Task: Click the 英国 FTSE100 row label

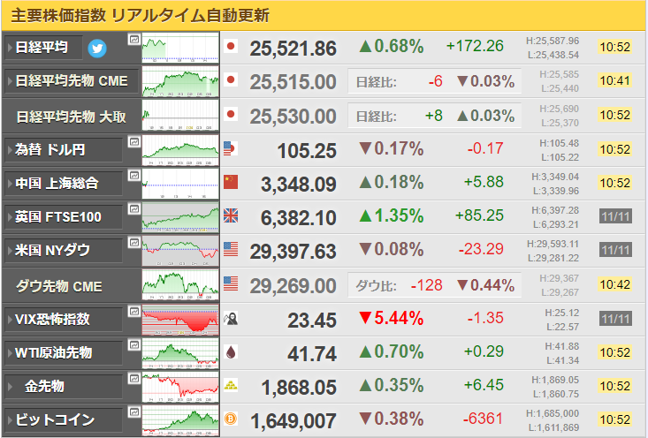Action: (x=57, y=216)
